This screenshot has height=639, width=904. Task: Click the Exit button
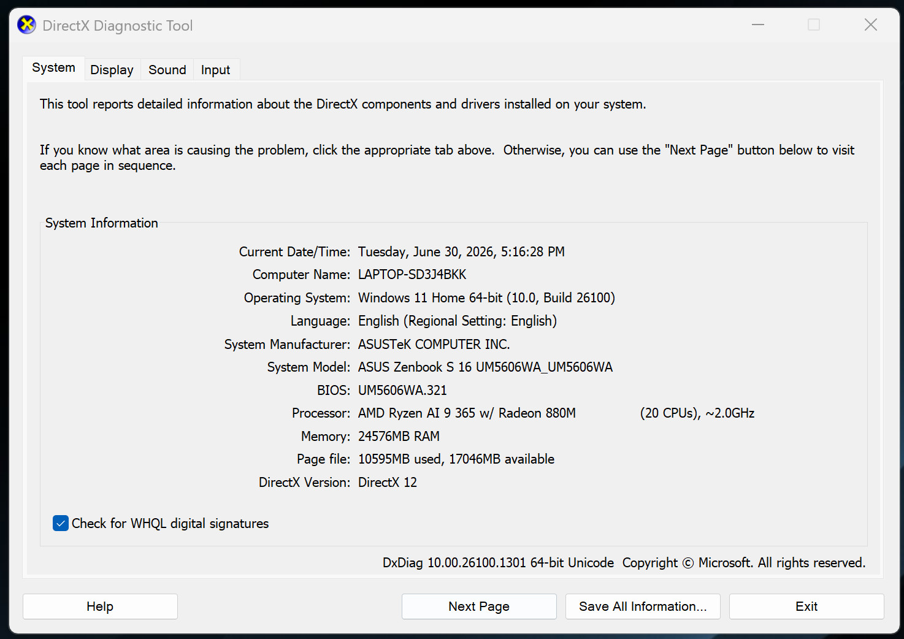coord(806,606)
